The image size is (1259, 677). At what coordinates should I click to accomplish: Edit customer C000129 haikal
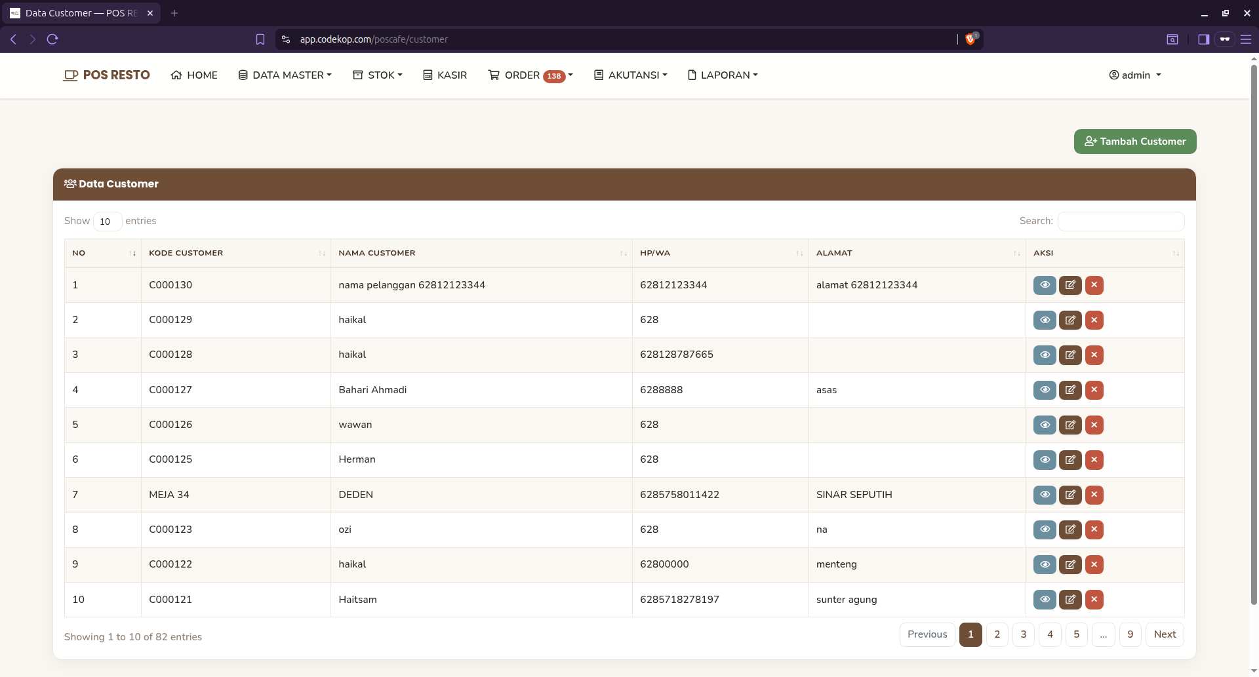pos(1070,320)
